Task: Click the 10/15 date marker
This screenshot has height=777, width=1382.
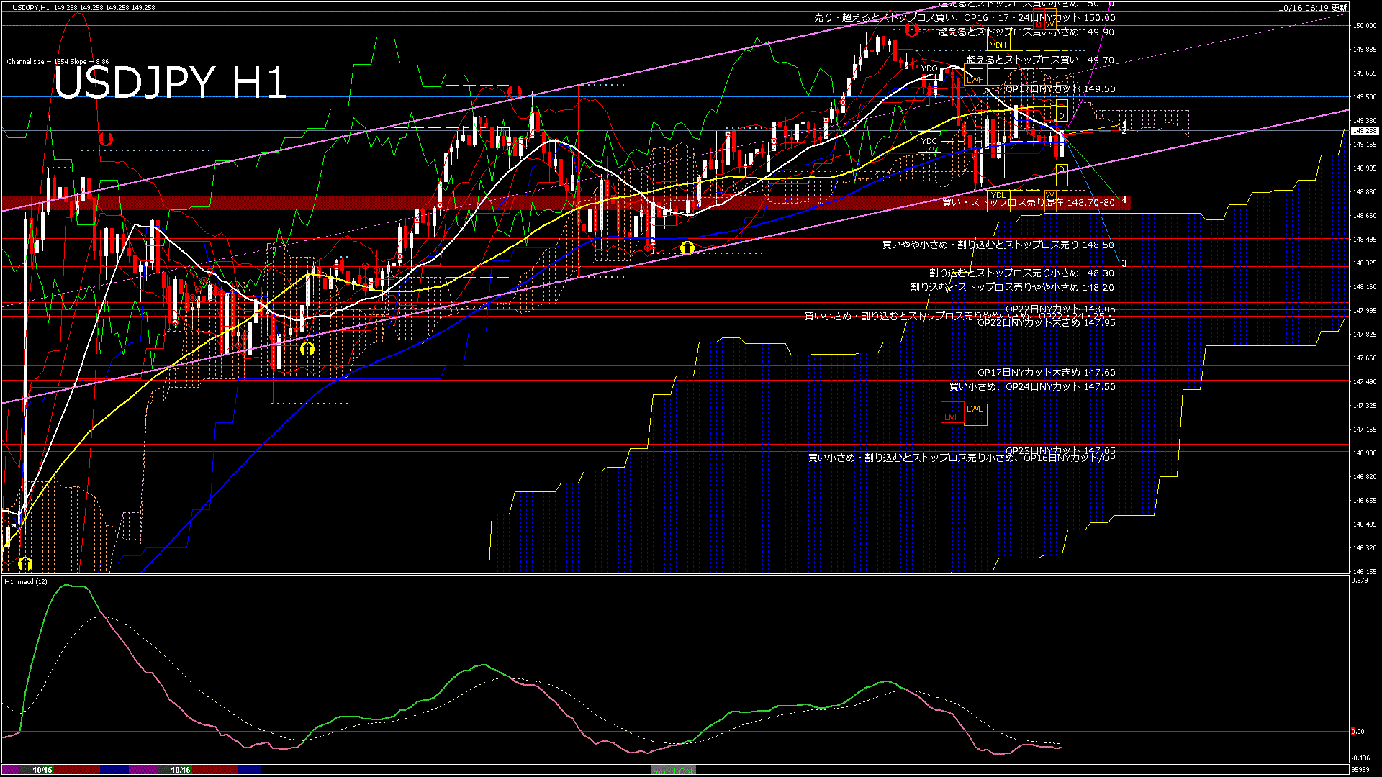Action: point(42,770)
